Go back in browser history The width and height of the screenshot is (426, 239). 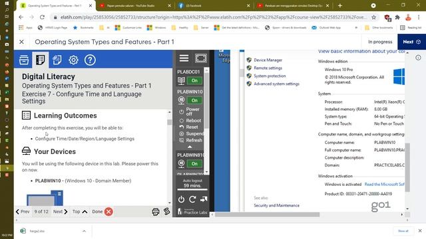[21, 17]
